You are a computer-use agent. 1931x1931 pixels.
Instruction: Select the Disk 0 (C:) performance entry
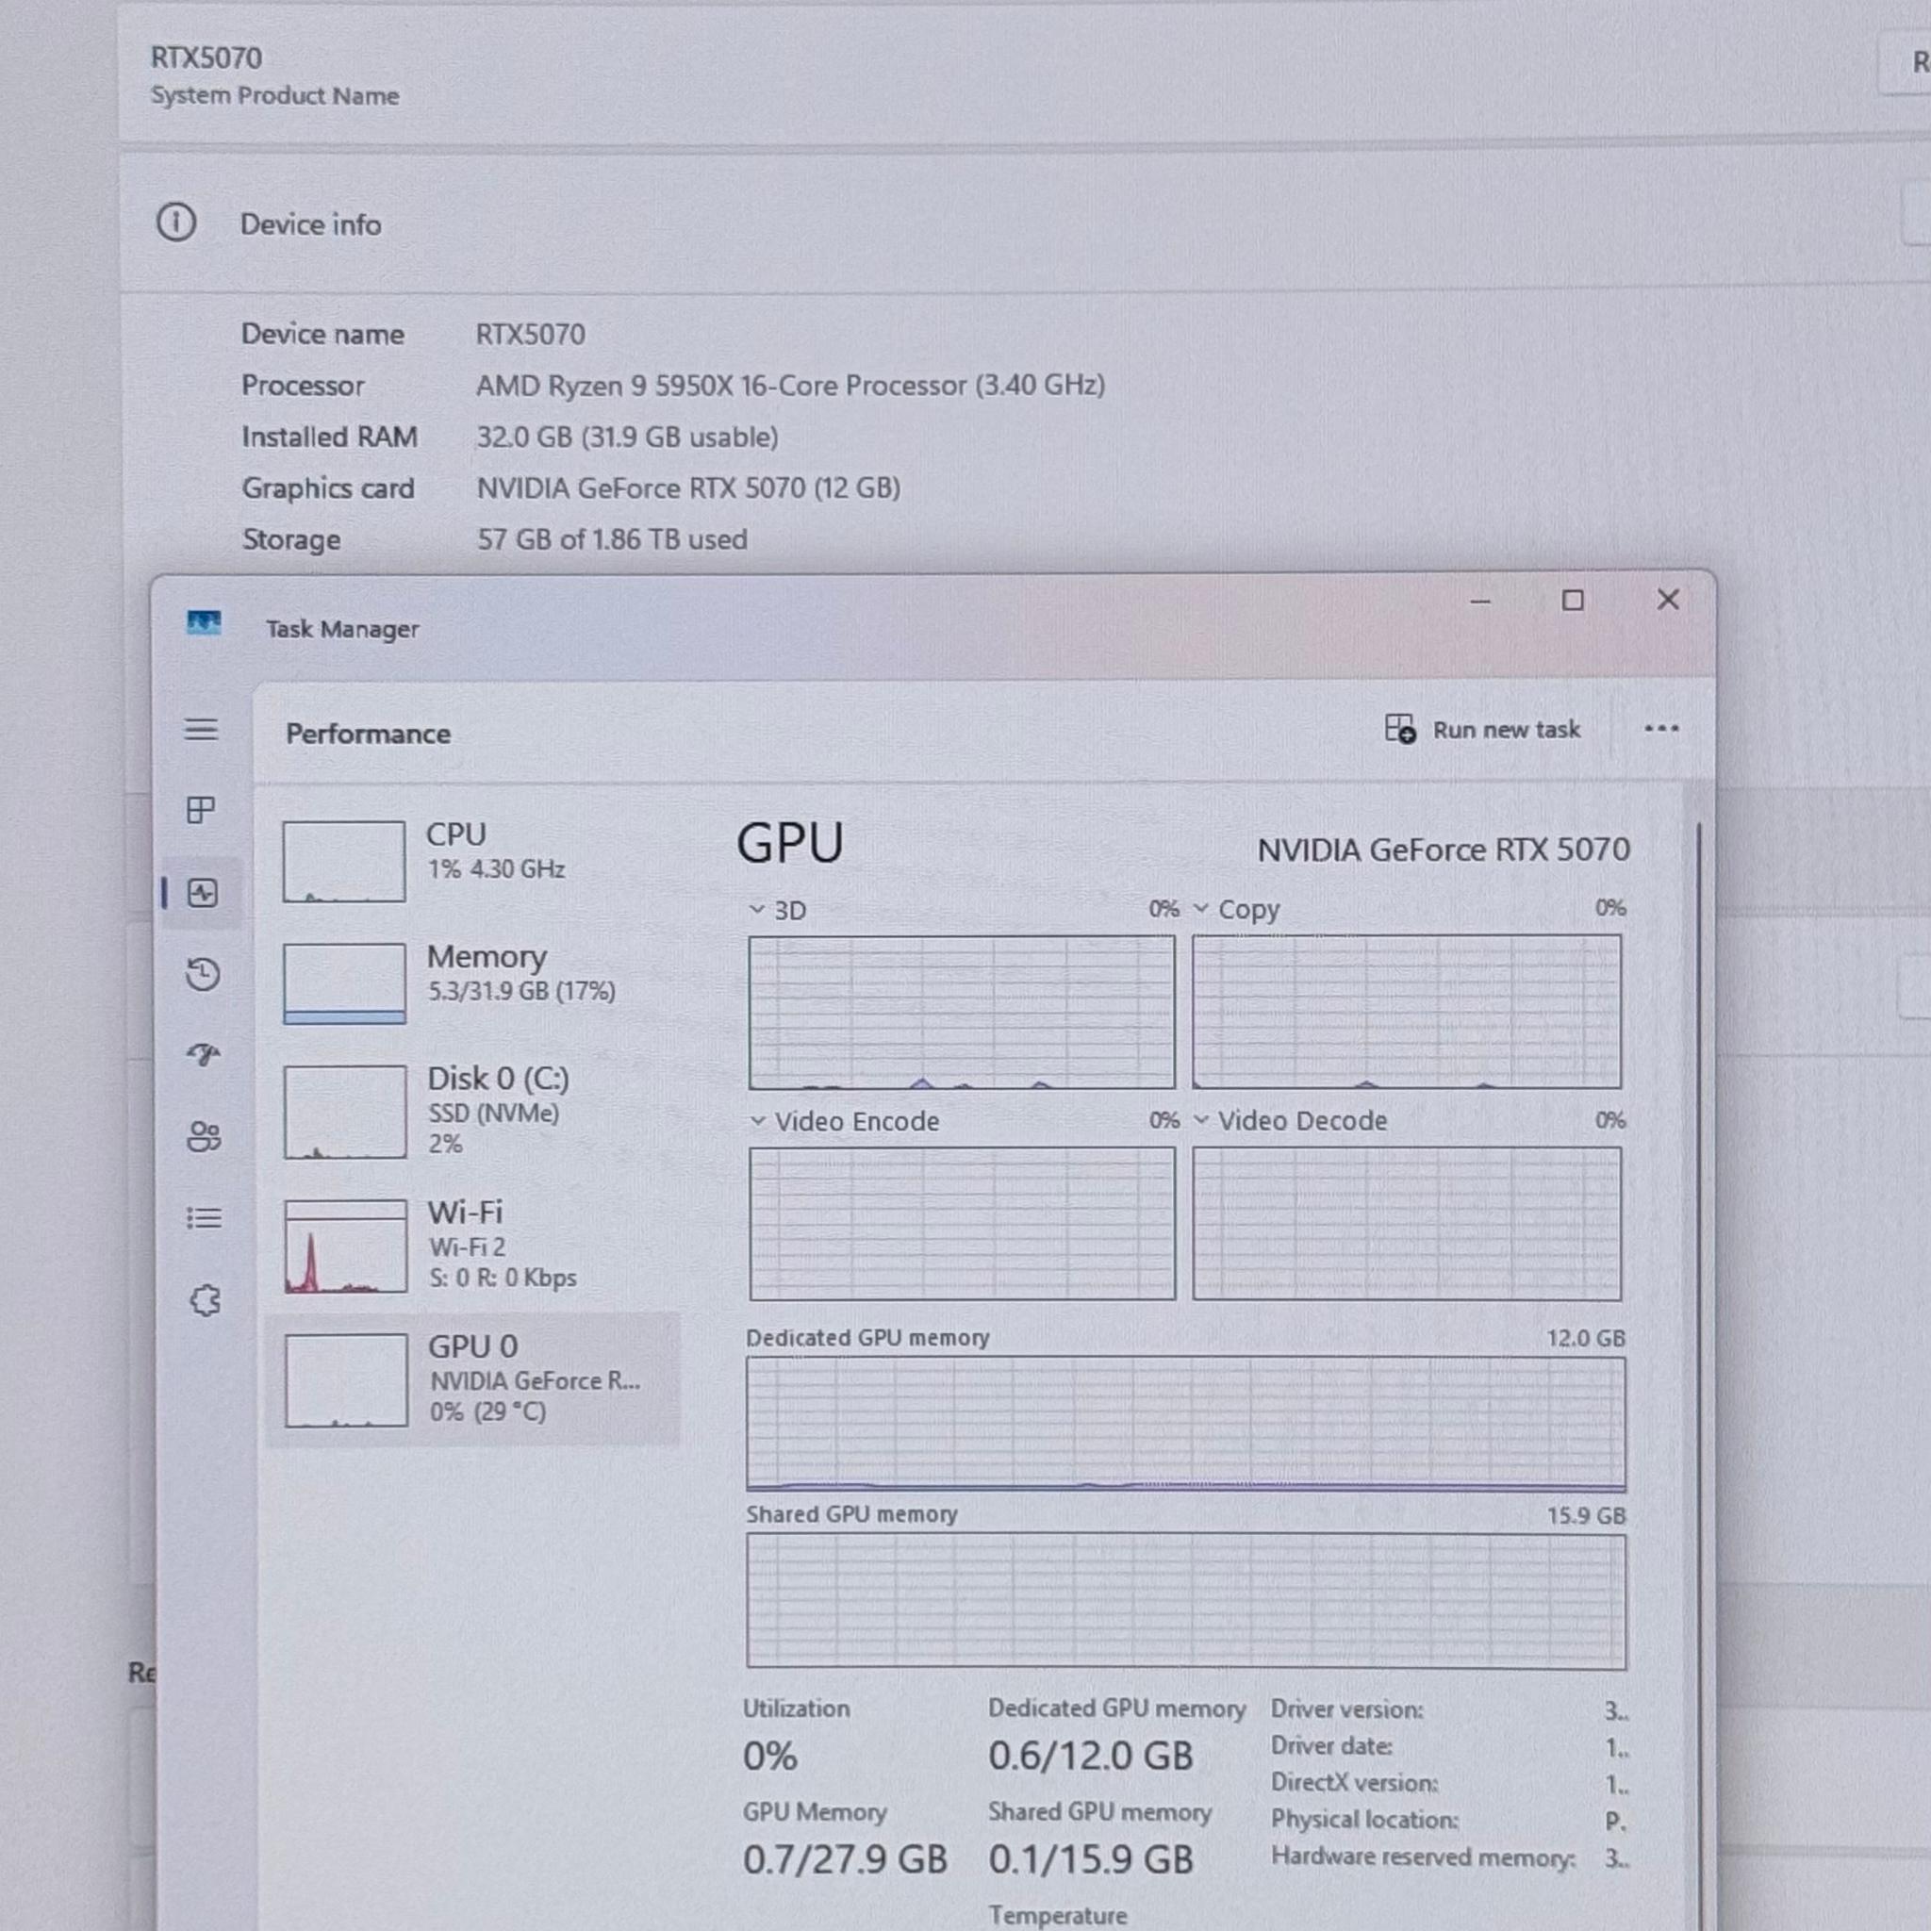(472, 1113)
